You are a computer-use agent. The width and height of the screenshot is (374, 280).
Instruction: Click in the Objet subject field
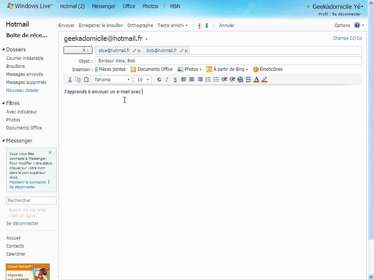coord(228,61)
